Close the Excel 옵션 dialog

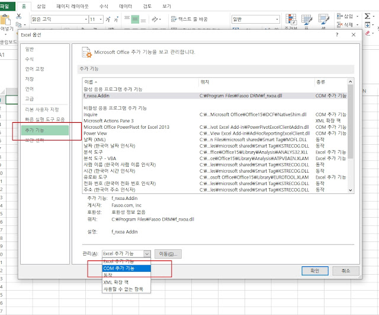(354, 34)
